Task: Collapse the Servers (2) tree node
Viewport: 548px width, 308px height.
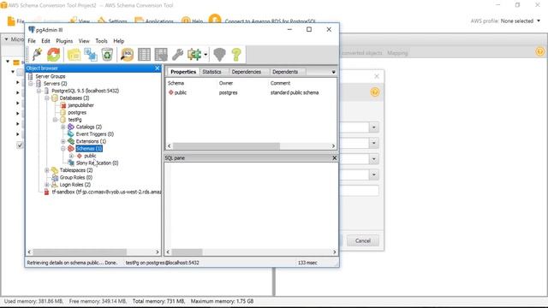Action: coord(31,84)
